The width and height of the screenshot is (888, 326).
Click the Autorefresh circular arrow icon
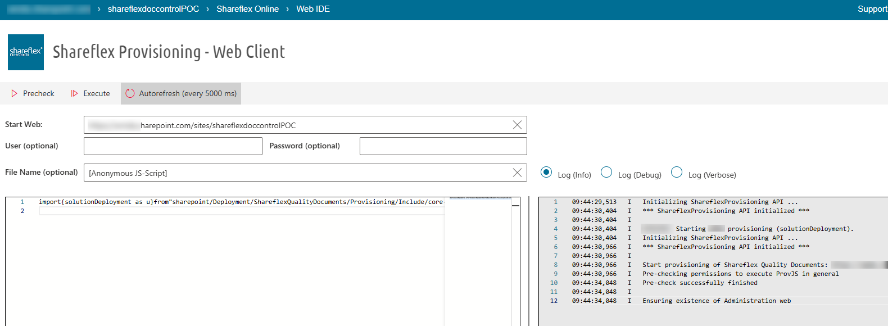(x=130, y=93)
